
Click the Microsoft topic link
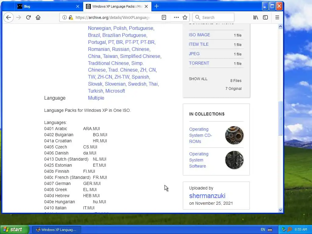[115, 91]
